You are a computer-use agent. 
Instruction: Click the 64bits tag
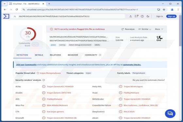(x=97, y=45)
